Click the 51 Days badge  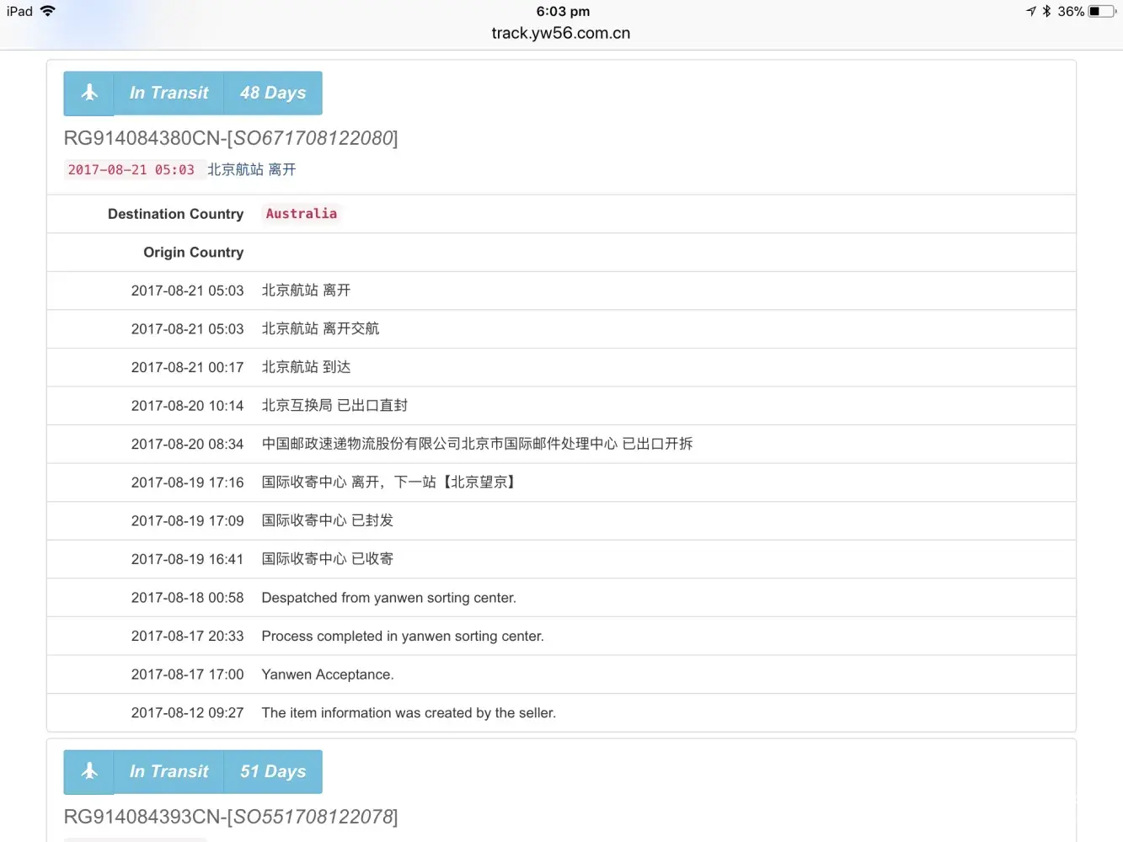(x=273, y=772)
